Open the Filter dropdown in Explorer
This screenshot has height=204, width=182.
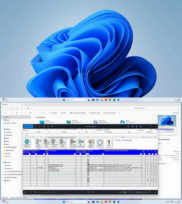pos(64,113)
